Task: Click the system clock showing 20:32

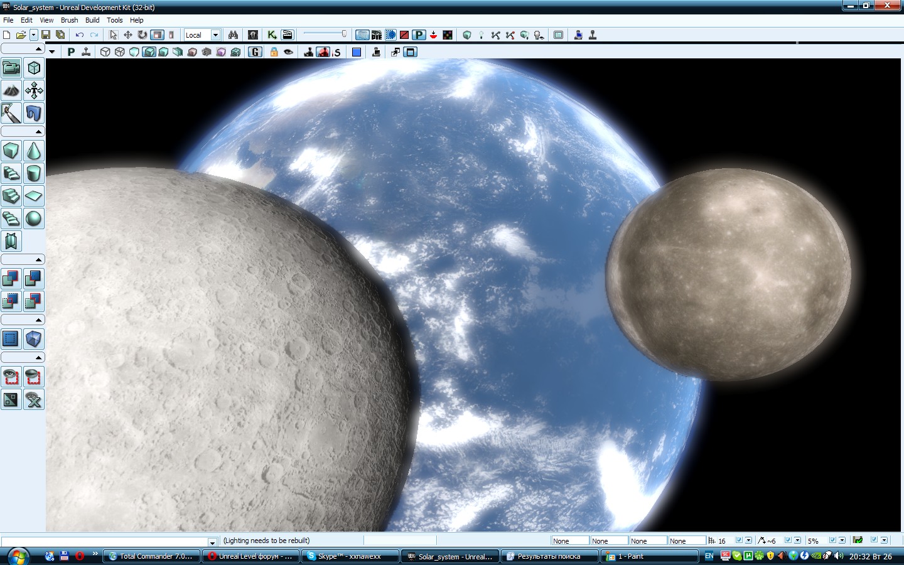Action: pyautogui.click(x=870, y=556)
